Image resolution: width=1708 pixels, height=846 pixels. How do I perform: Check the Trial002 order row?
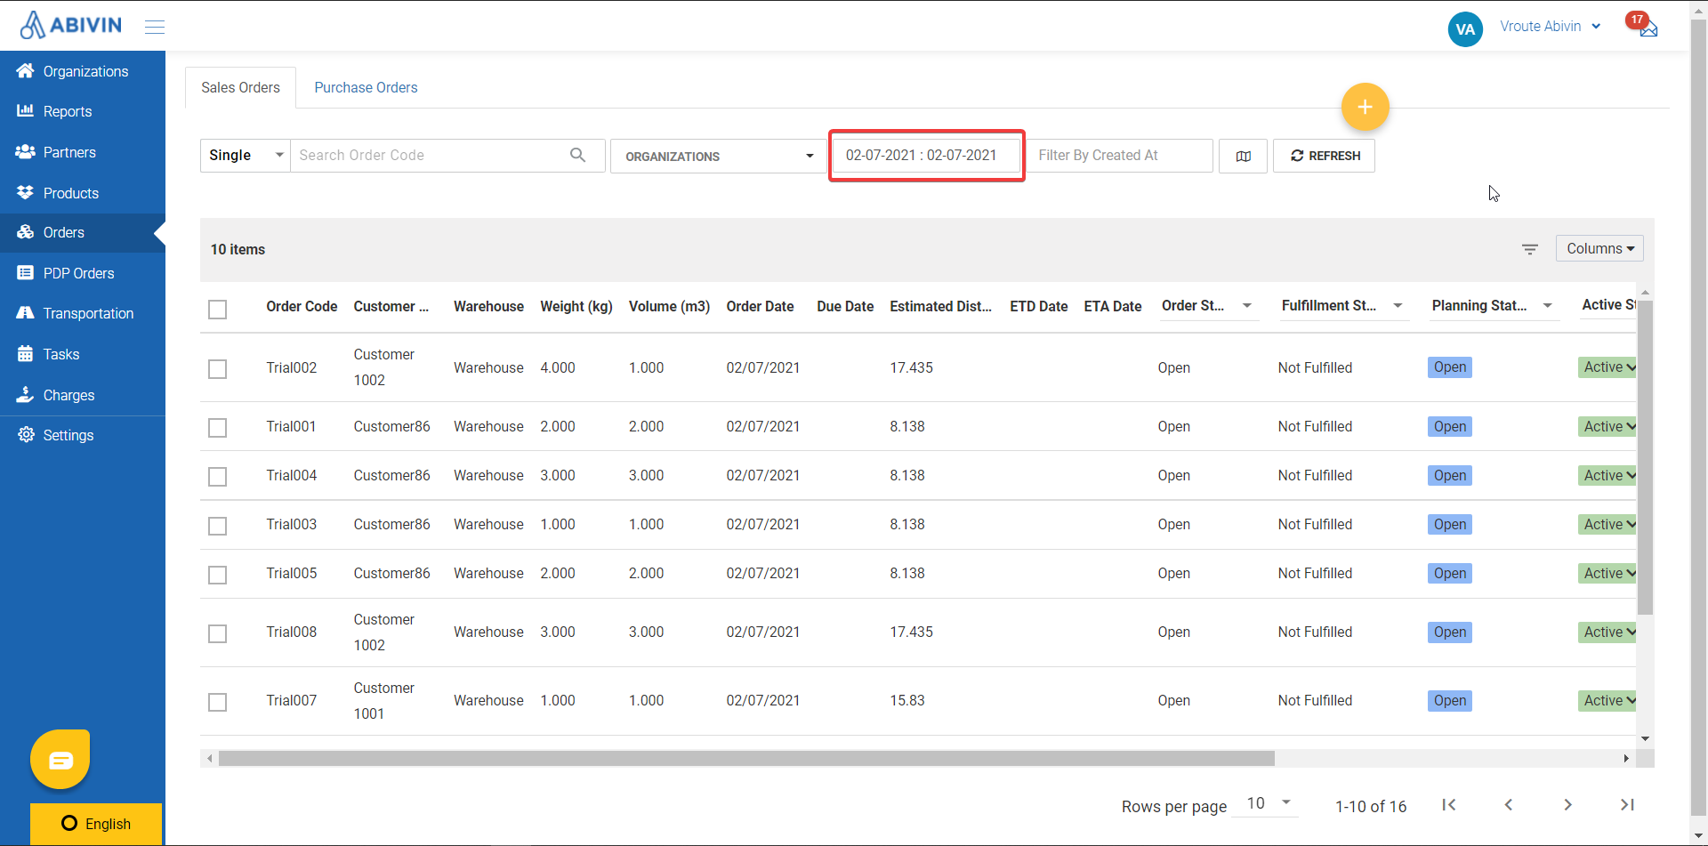click(x=217, y=369)
